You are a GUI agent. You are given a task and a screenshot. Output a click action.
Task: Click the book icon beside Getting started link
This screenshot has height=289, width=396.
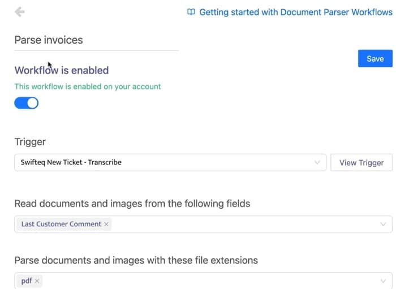click(x=191, y=12)
